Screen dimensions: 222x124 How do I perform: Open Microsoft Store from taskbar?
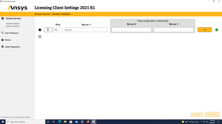click(x=71, y=122)
